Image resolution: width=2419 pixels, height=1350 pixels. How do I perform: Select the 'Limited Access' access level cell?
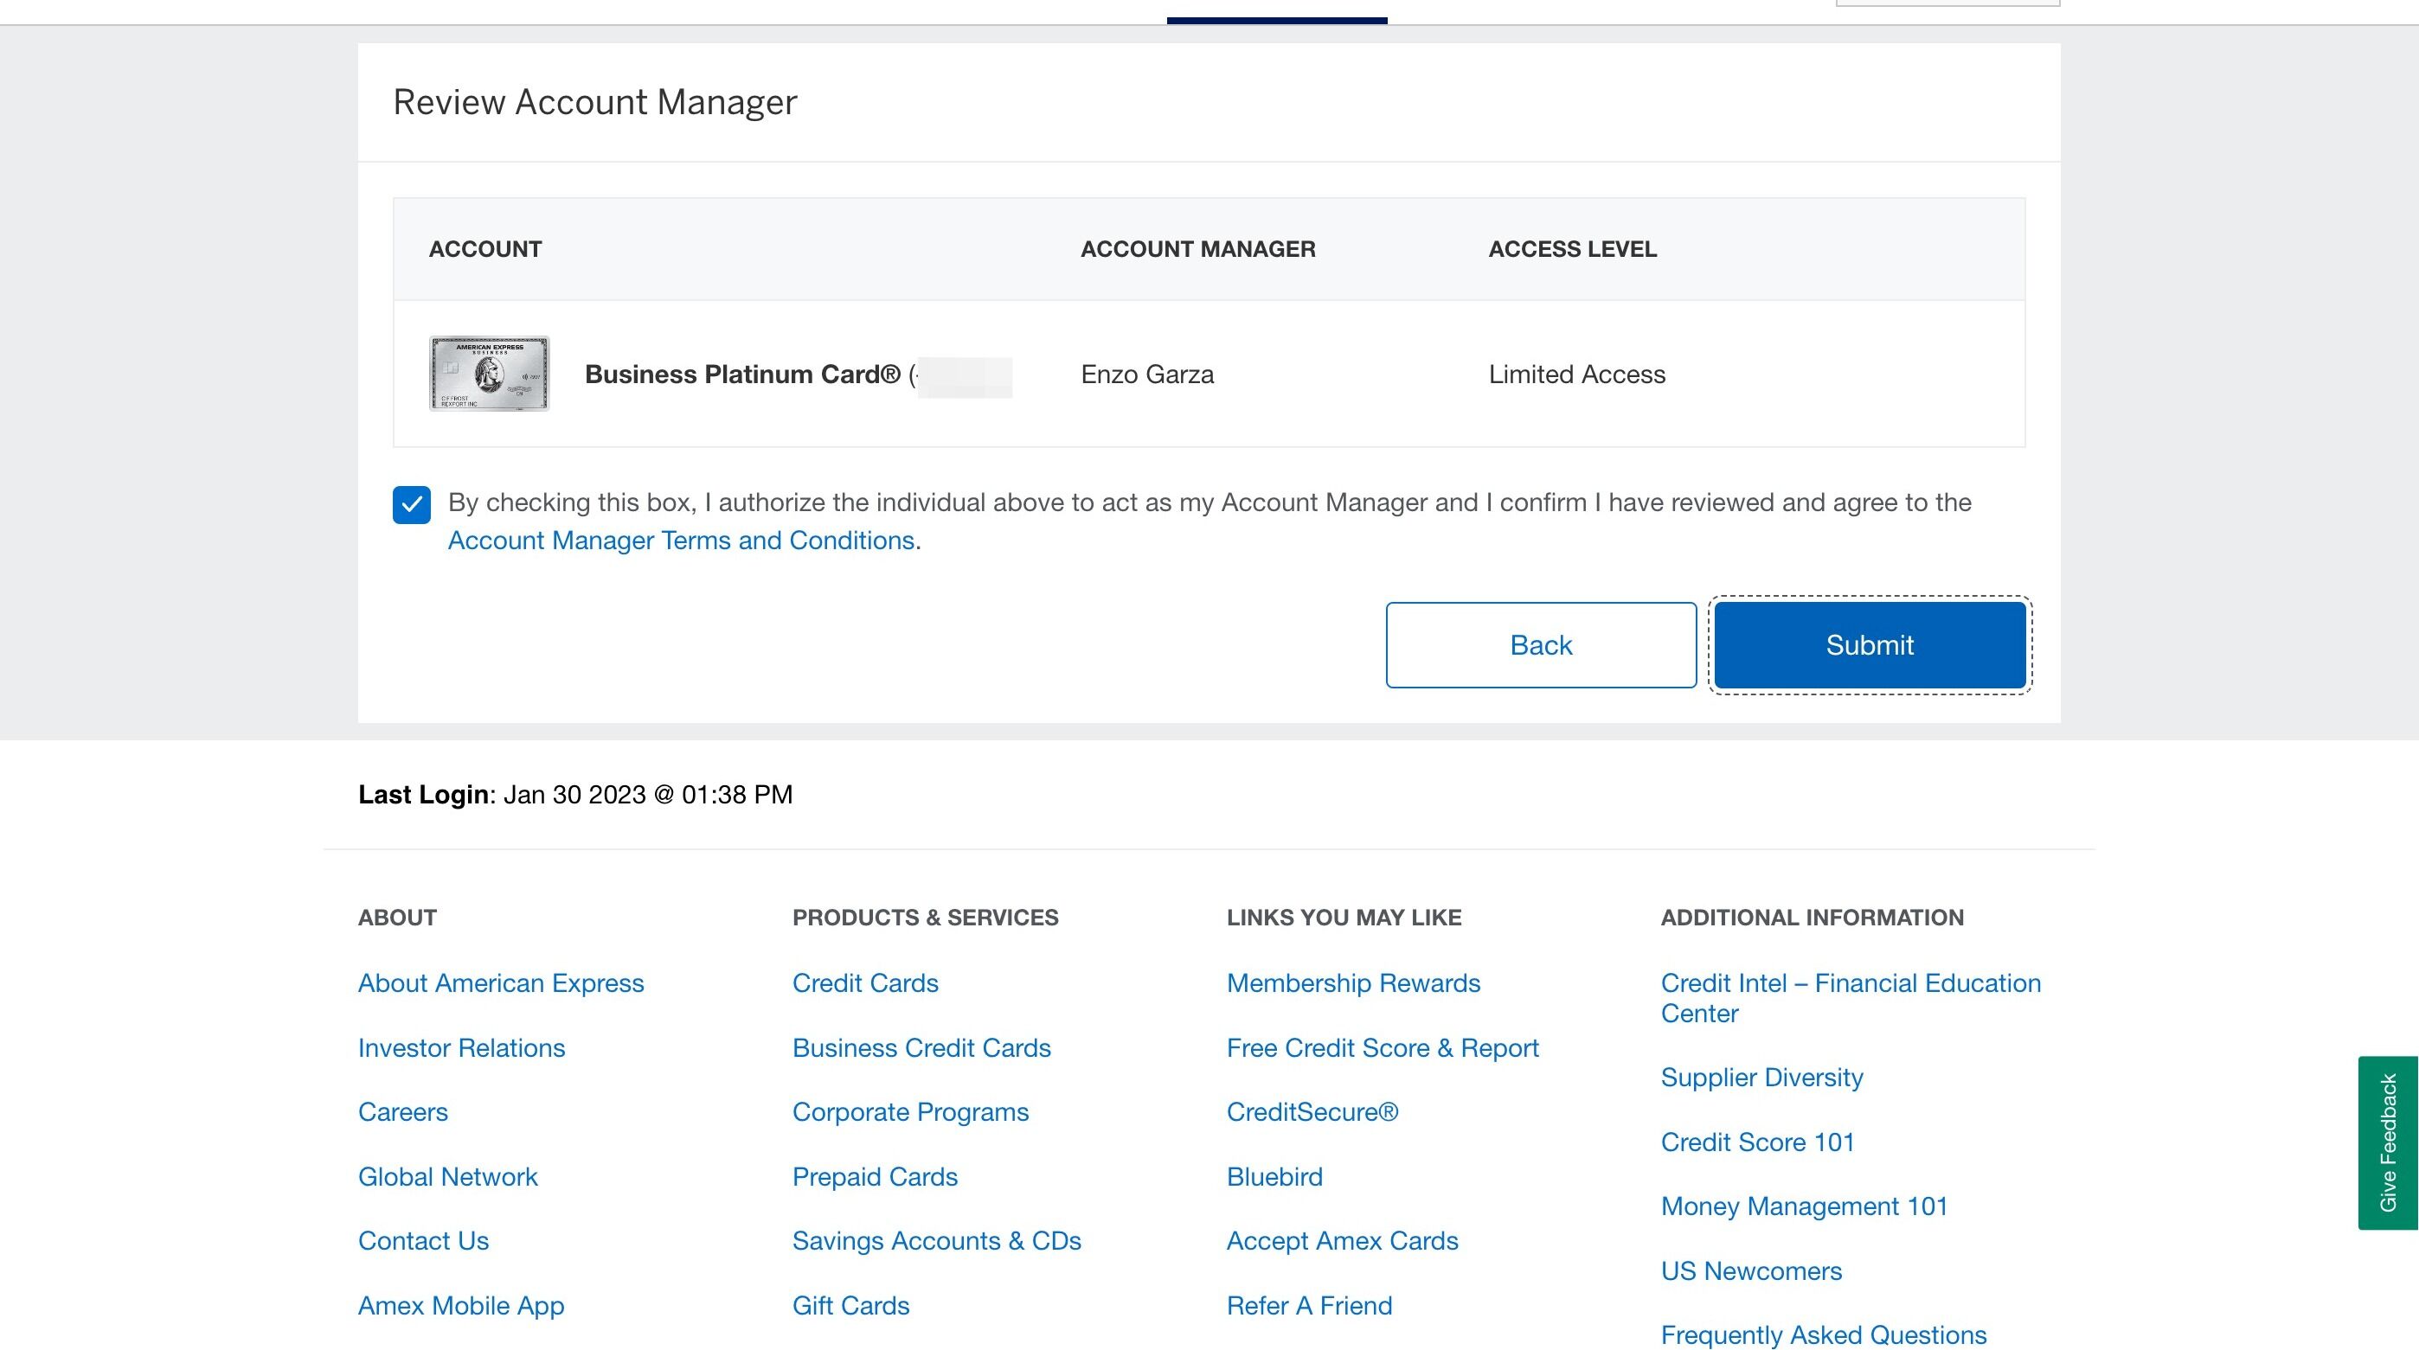click(x=1576, y=374)
